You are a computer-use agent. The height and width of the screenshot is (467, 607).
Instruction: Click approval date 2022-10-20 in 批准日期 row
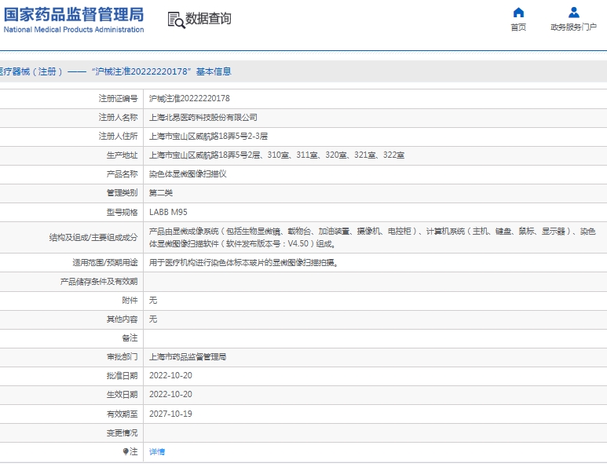coord(170,375)
